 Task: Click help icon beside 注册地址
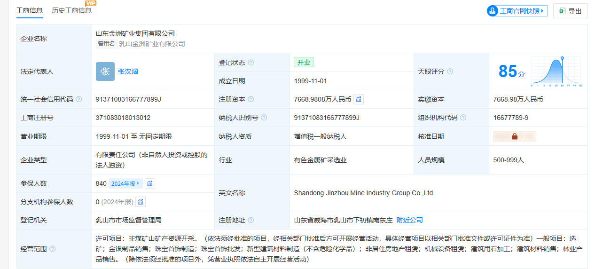pos(251,220)
